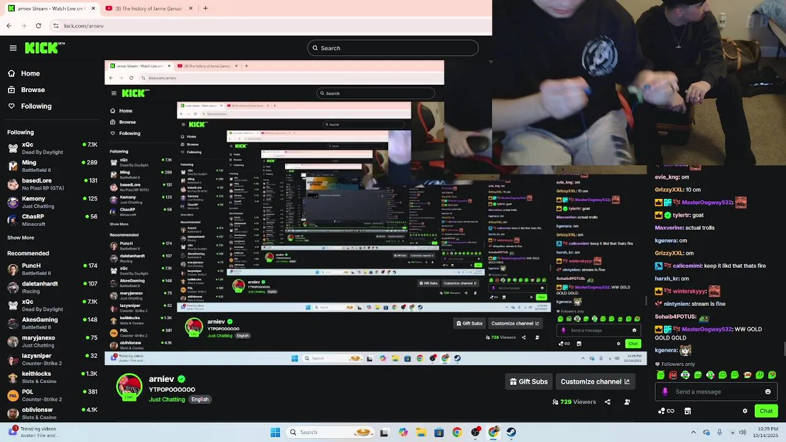
Task: Open Home in main Kick sidebar
Action: (x=24, y=74)
